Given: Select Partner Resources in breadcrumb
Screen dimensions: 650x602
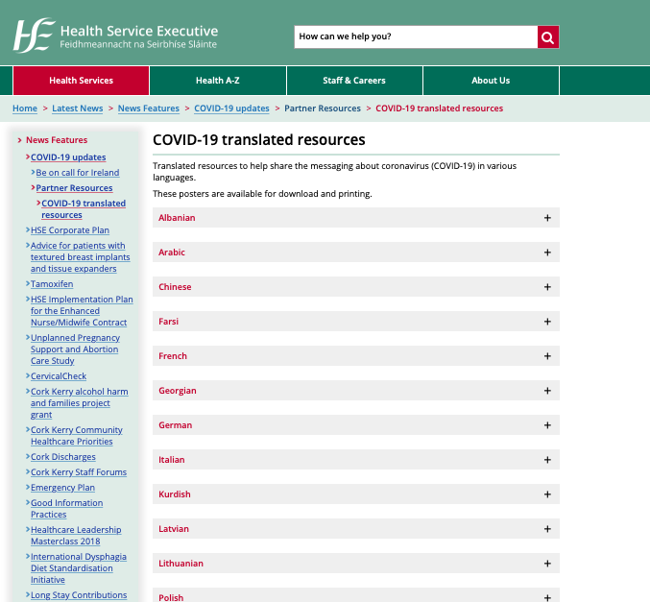Looking at the screenshot, I should [x=323, y=108].
